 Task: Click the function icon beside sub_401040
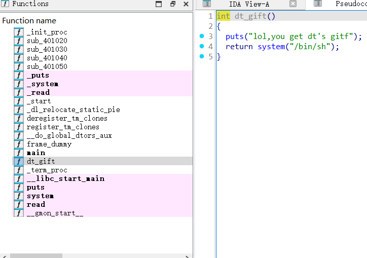point(19,58)
